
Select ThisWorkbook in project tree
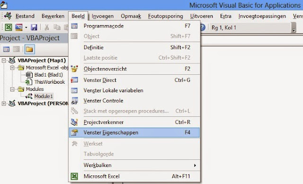[x=49, y=82]
